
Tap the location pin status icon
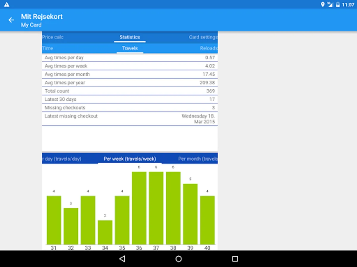(323, 5)
